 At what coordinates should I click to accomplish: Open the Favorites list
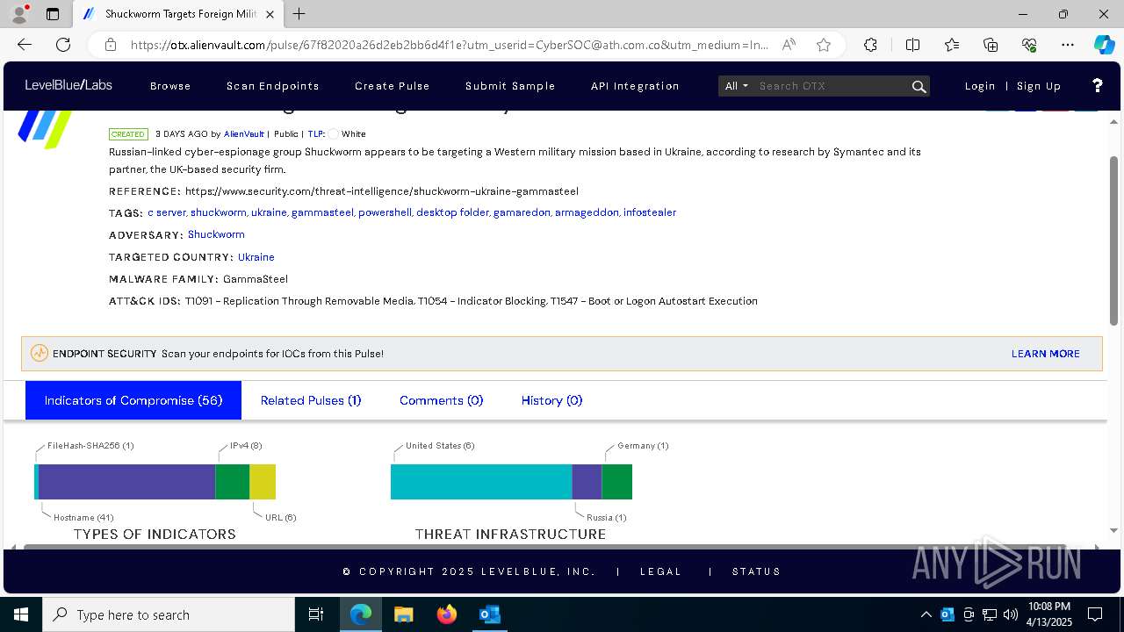point(952,45)
